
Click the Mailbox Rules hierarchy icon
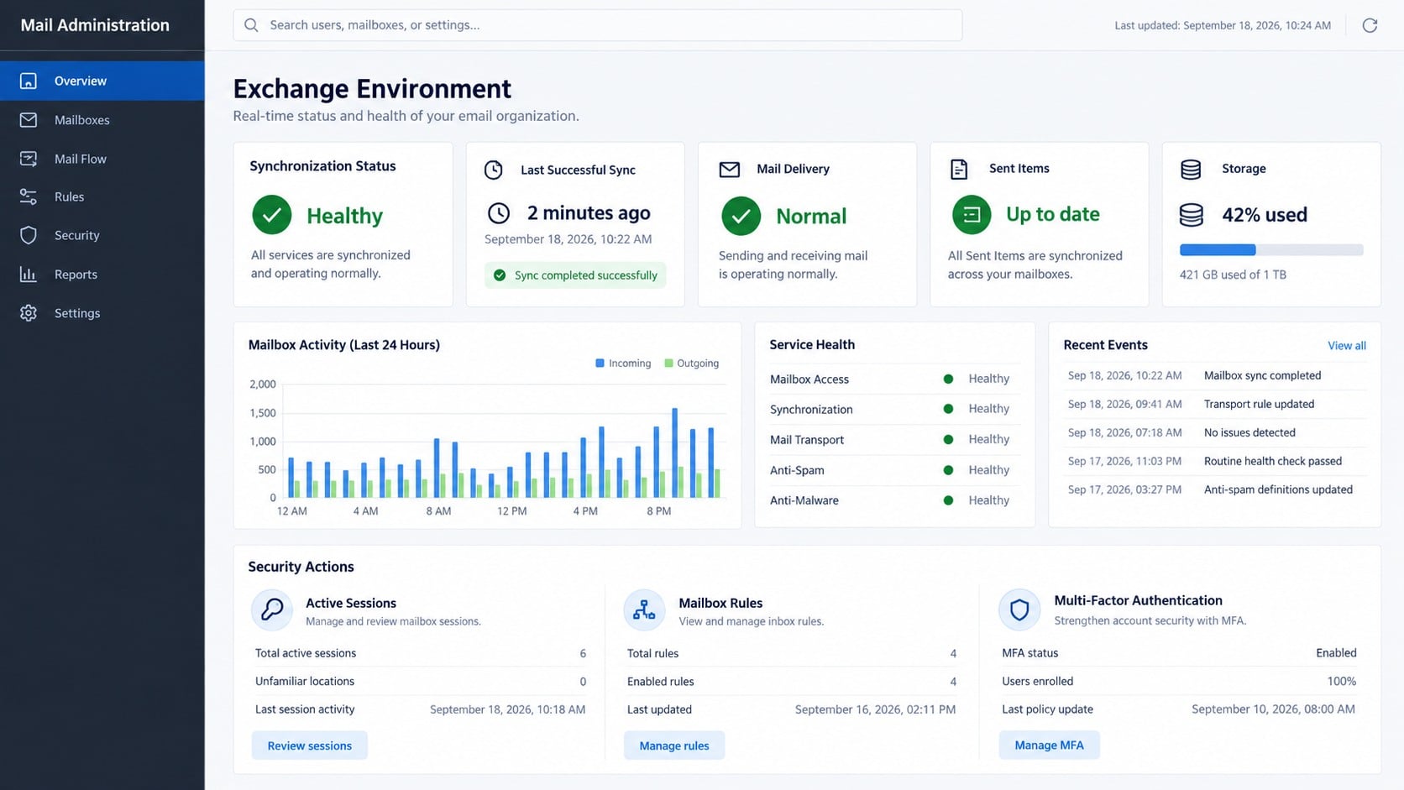[644, 610]
